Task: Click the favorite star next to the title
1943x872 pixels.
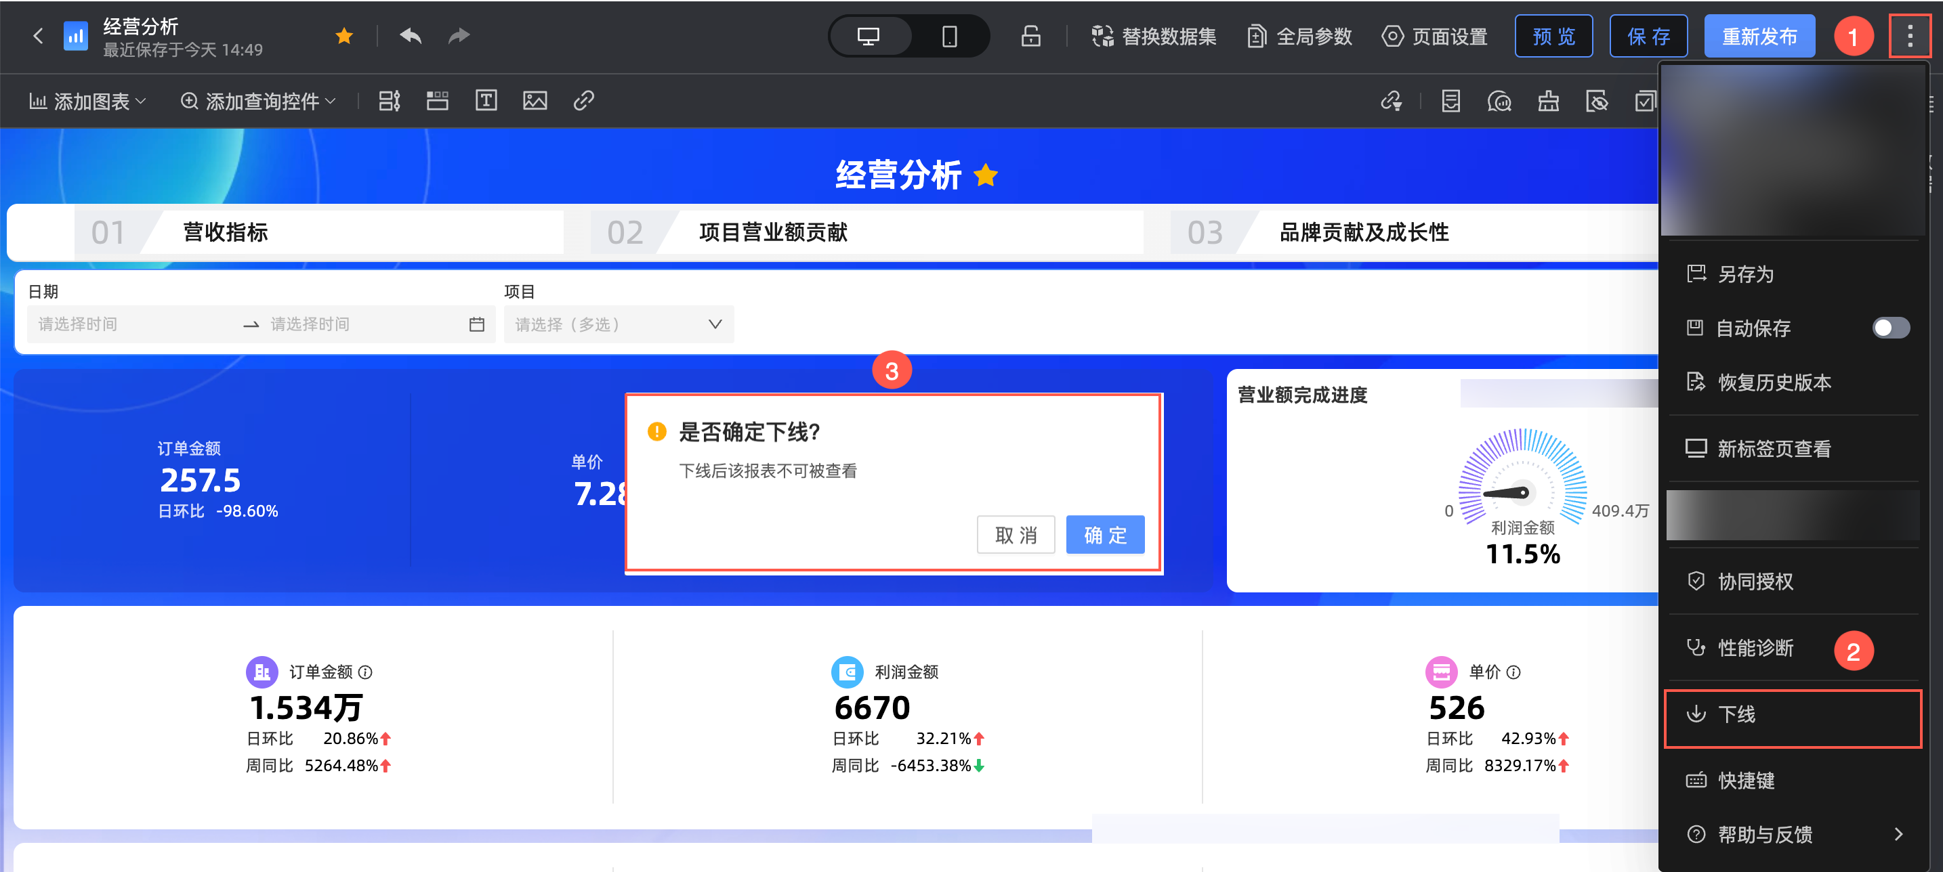Action: point(344,35)
